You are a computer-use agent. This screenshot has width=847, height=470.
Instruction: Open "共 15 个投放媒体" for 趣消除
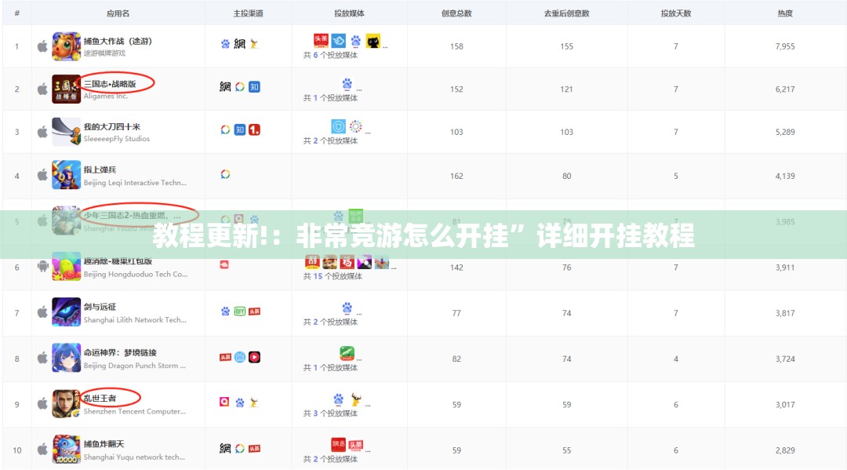coord(333,276)
